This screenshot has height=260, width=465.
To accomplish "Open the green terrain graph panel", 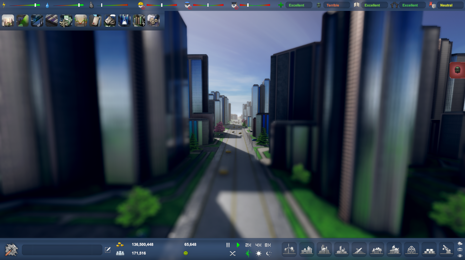I will click(x=22, y=21).
